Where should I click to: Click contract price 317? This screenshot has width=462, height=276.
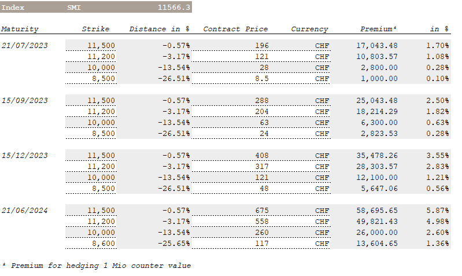point(261,167)
